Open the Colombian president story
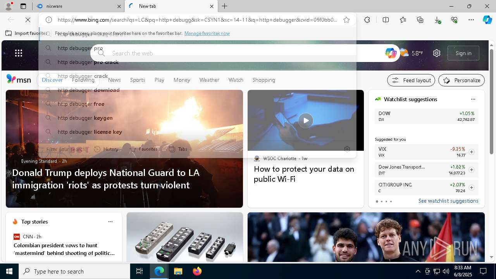 [x=64, y=249]
